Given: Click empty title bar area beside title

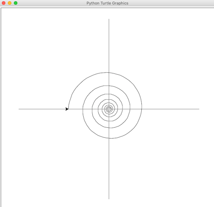Looking at the screenshot, I should 167,3.
